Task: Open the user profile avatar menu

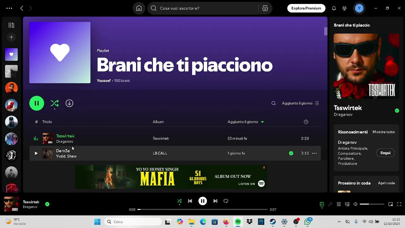Action: [359, 8]
